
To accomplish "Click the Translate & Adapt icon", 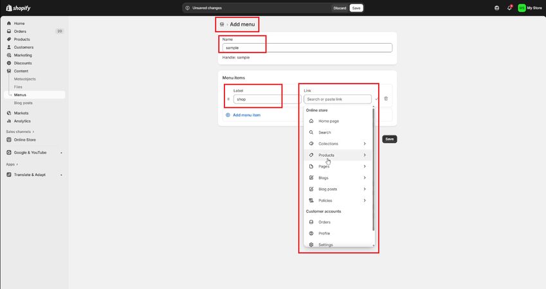I will coord(9,175).
